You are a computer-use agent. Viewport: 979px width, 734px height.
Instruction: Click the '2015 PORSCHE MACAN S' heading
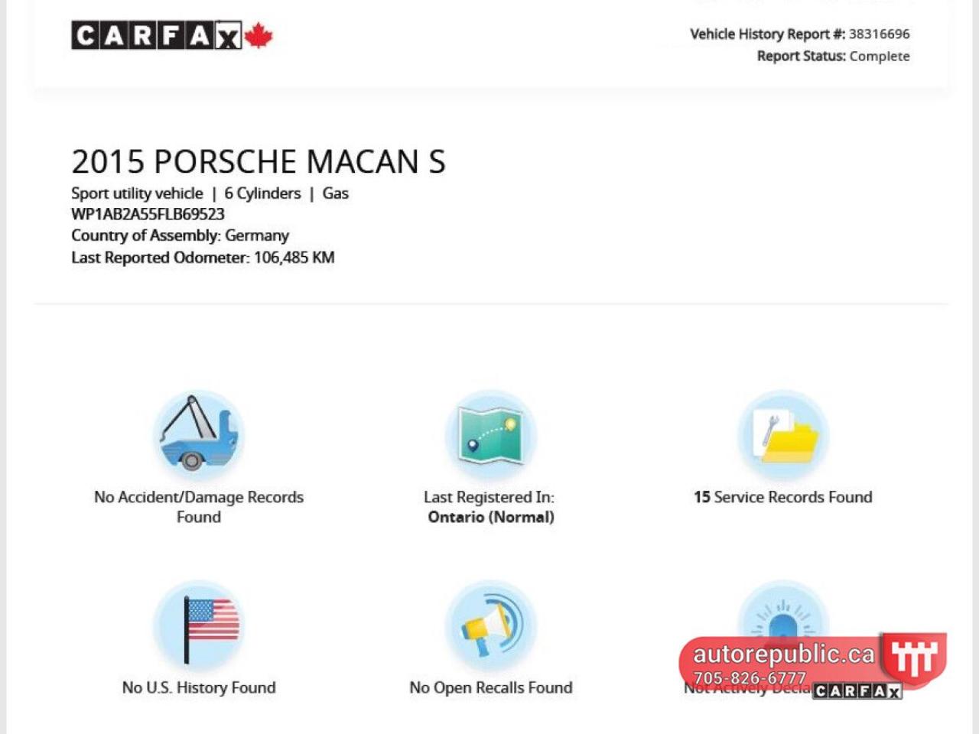pyautogui.click(x=259, y=162)
